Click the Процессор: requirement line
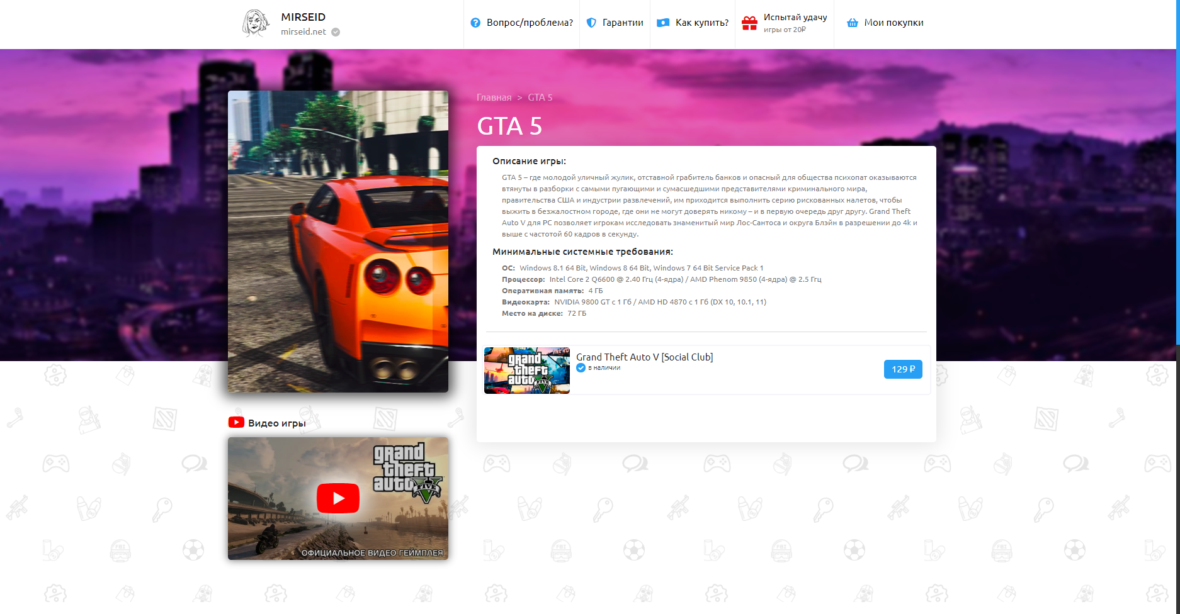This screenshot has width=1180, height=614. pyautogui.click(x=661, y=279)
